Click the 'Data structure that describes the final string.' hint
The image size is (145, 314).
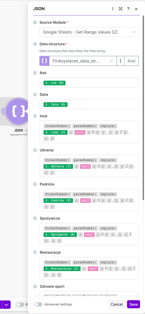72,51
